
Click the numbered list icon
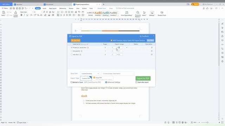[x=62, y=12]
